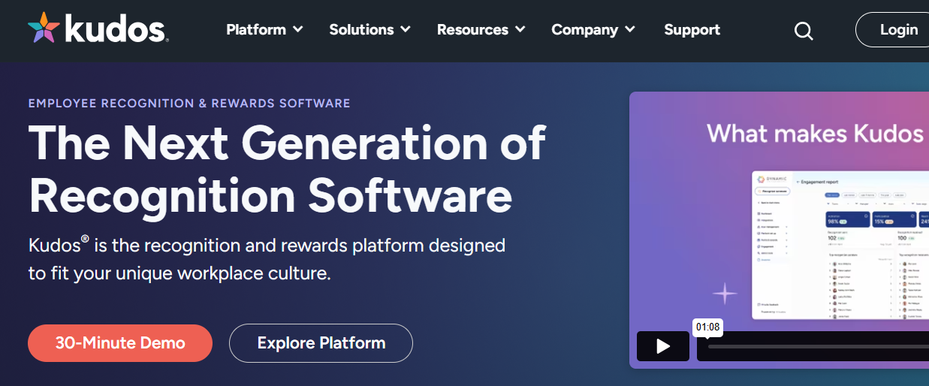Open the search magnifier icon
The width and height of the screenshot is (929, 386).
[804, 31]
